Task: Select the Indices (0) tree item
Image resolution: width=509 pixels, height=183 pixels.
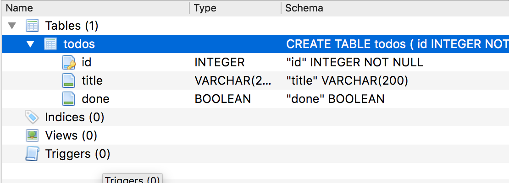Action: pos(75,117)
